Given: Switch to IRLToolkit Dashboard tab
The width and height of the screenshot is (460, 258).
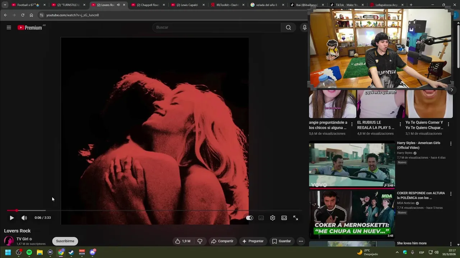Looking at the screenshot, I should (x=227, y=5).
